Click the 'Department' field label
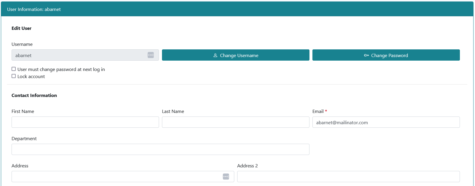 [x=24, y=139]
